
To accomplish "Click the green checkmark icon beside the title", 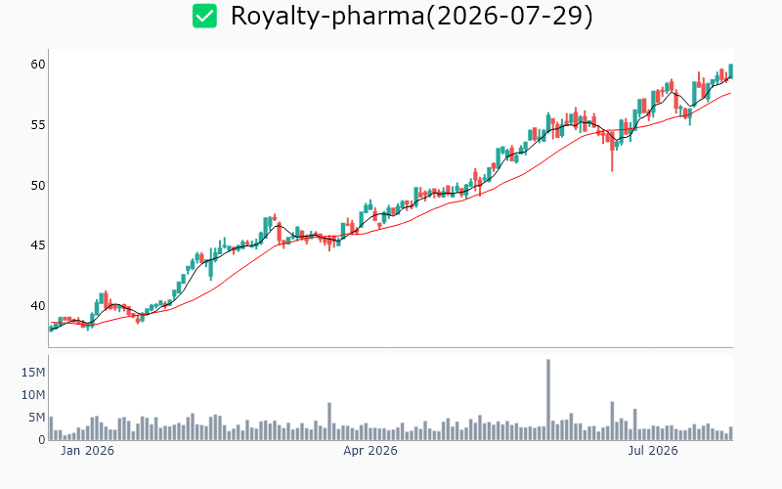I will click(x=204, y=16).
